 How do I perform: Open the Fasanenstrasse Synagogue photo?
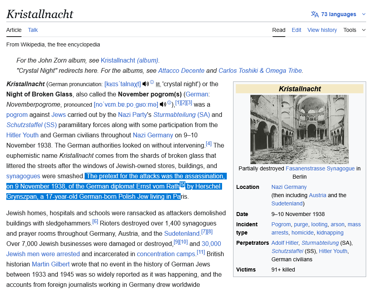[x=299, y=129]
